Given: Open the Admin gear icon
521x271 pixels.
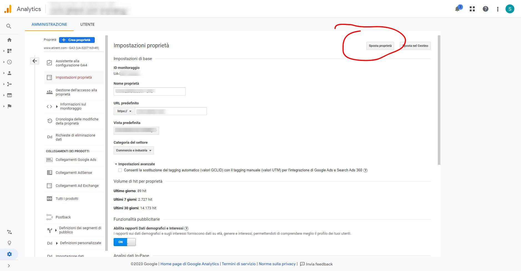Looking at the screenshot, I should pyautogui.click(x=9, y=254).
